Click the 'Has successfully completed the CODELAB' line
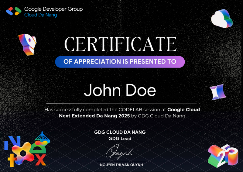 [x=122, y=110]
